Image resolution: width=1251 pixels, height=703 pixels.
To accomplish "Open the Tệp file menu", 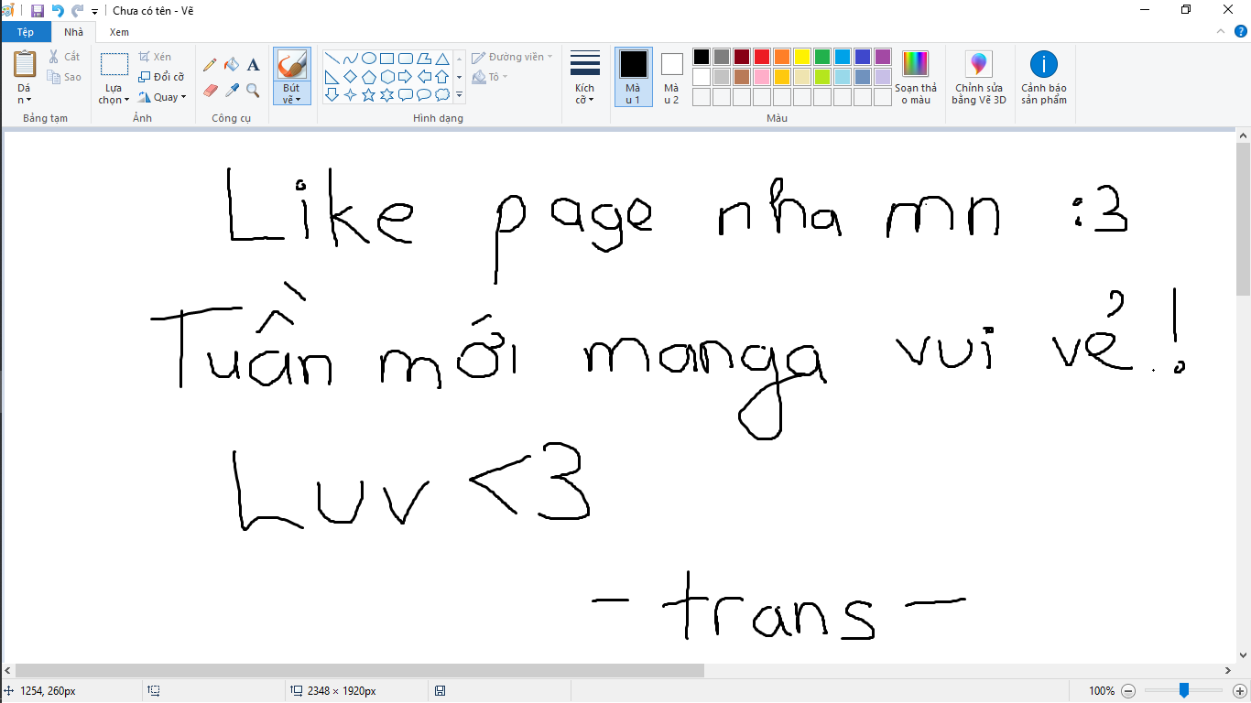I will coord(26,32).
